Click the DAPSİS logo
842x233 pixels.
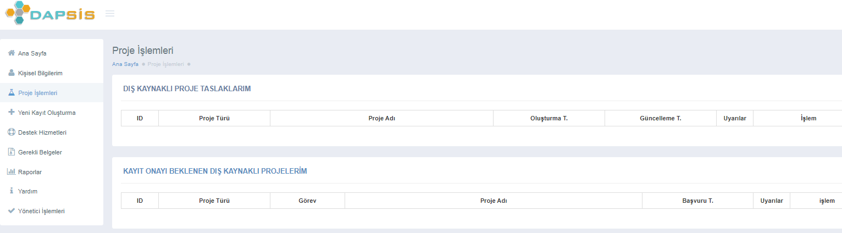point(50,14)
